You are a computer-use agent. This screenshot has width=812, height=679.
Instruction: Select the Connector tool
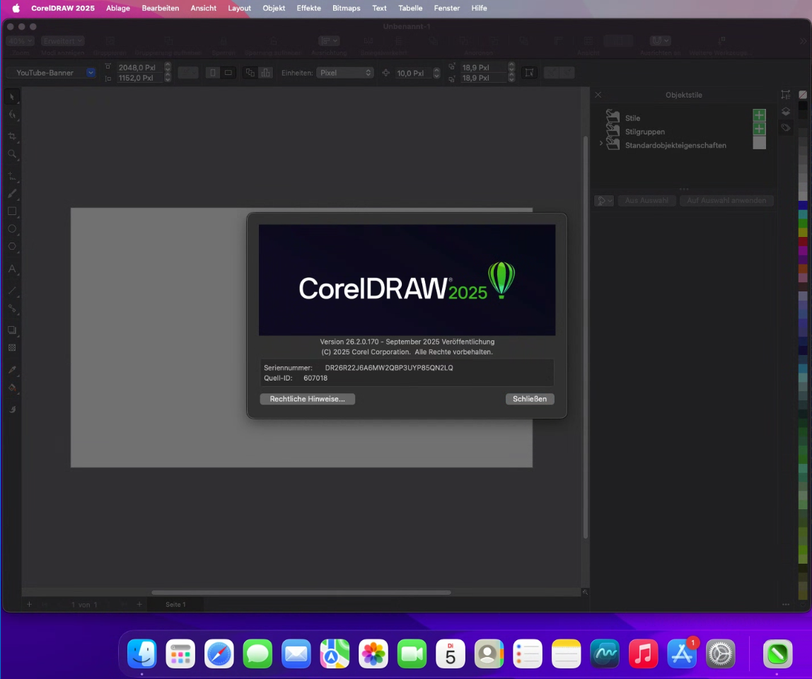click(x=12, y=308)
